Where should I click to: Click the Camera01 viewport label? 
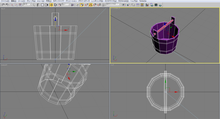(4, 65)
